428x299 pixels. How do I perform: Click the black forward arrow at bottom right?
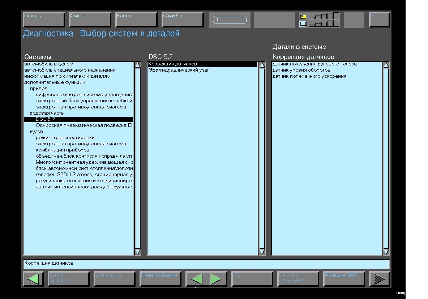[379, 279]
